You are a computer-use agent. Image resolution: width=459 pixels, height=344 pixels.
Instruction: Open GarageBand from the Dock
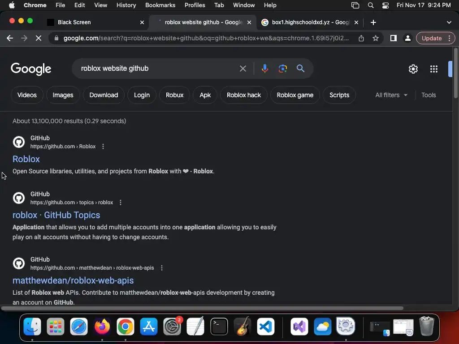click(x=242, y=327)
